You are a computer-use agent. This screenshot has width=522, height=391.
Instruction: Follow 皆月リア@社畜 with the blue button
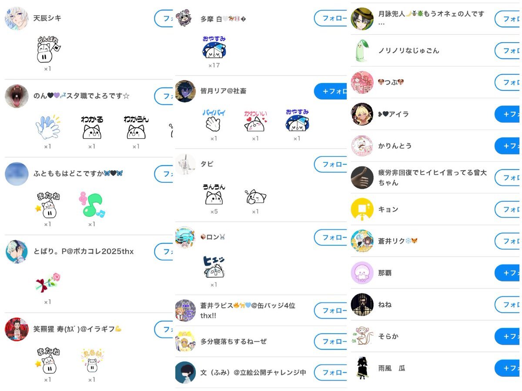click(331, 91)
